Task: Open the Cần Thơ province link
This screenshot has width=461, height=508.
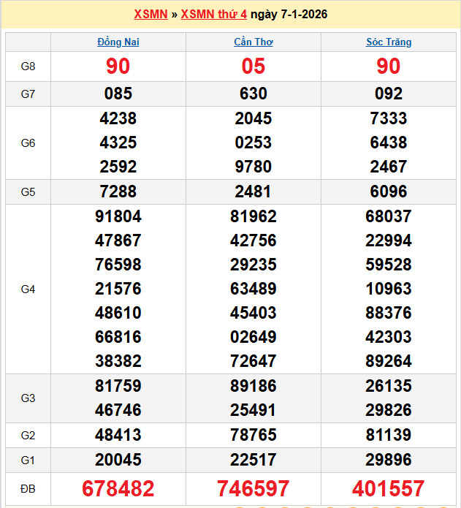Action: (x=253, y=42)
